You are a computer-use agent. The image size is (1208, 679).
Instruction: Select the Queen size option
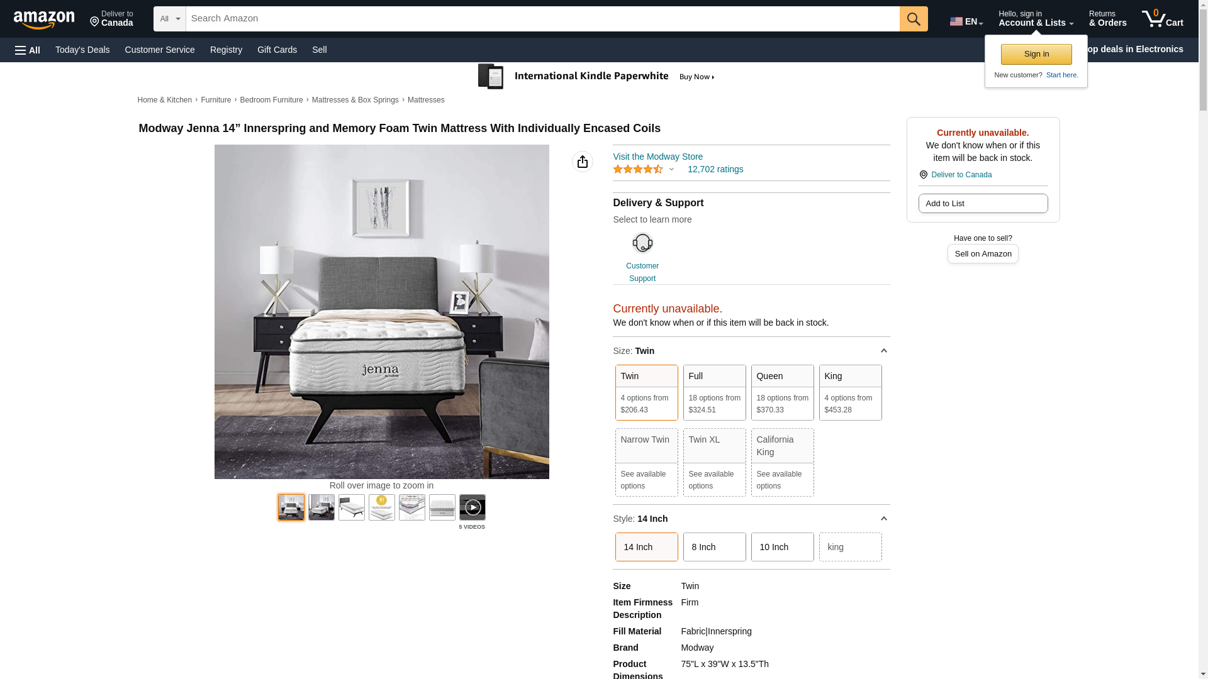(783, 392)
